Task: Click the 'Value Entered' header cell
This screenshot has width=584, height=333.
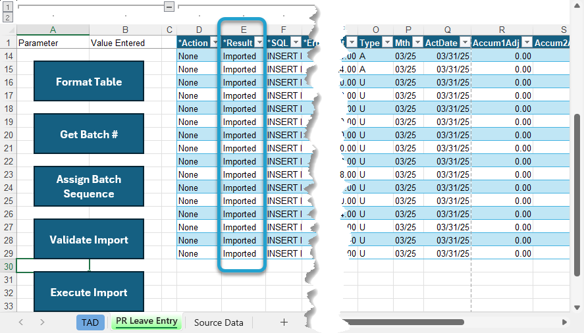Action: pos(125,43)
